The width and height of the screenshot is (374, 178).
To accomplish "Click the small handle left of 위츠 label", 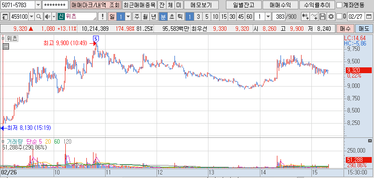I will click(x=3, y=38).
